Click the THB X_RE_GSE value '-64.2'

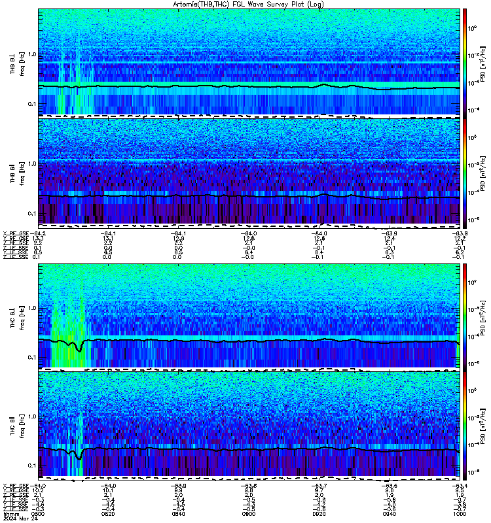tap(37, 233)
